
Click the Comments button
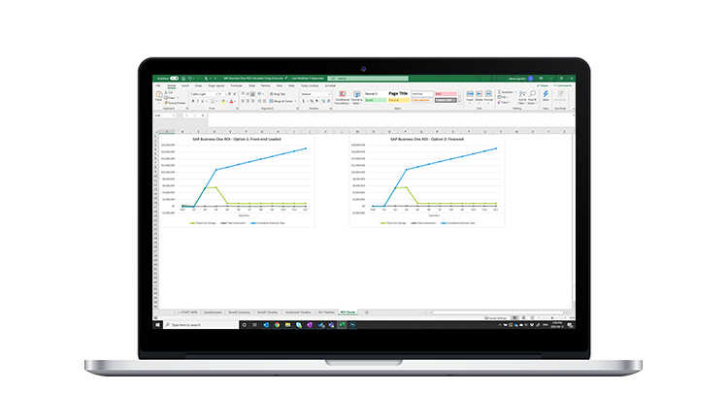coord(563,85)
